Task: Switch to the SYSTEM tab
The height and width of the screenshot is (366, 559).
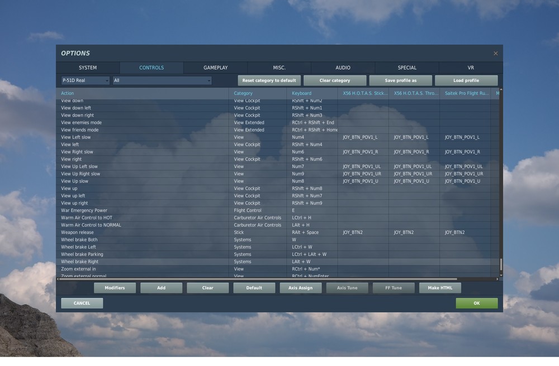Action: [88, 67]
